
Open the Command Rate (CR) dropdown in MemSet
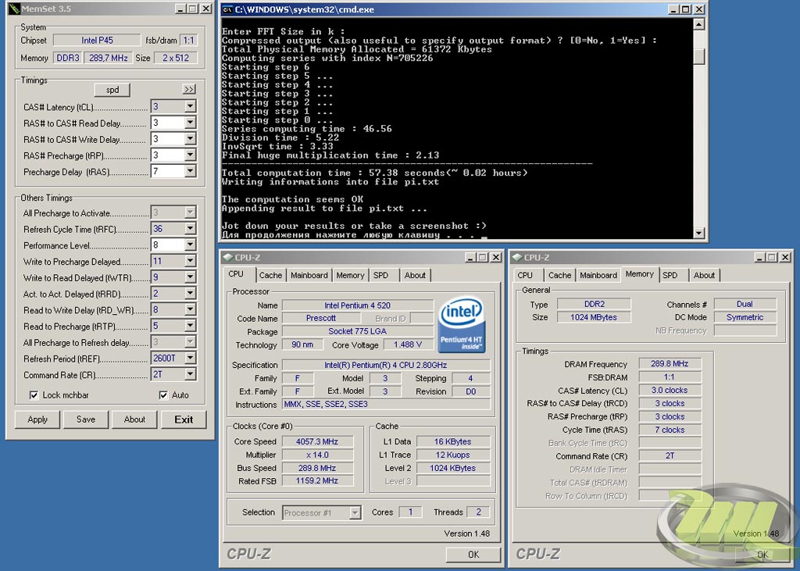[190, 374]
